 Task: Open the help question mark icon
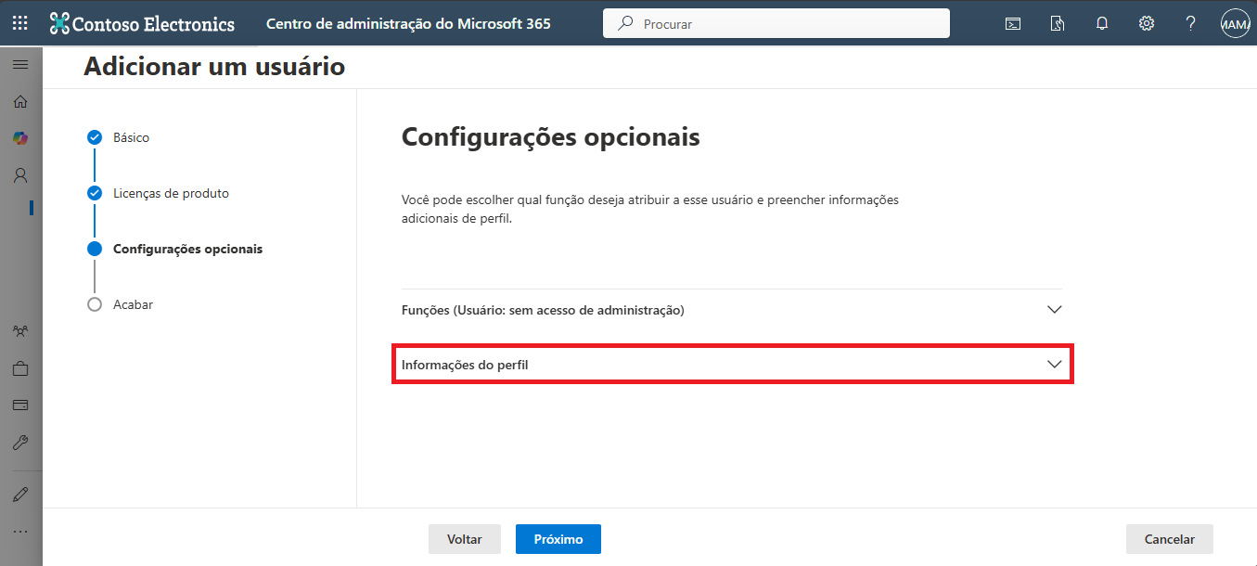1191,24
